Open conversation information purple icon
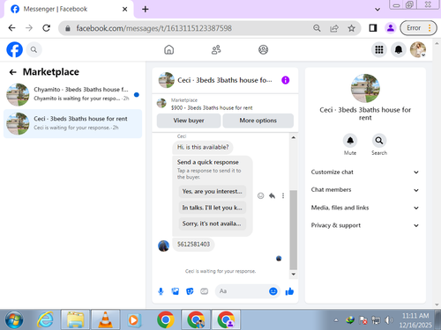441x330 pixels. click(x=285, y=80)
